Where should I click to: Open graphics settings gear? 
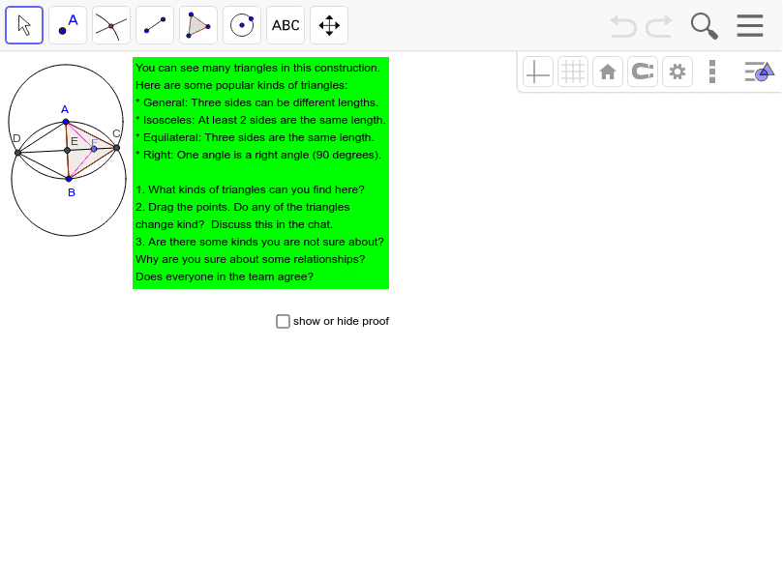[678, 72]
